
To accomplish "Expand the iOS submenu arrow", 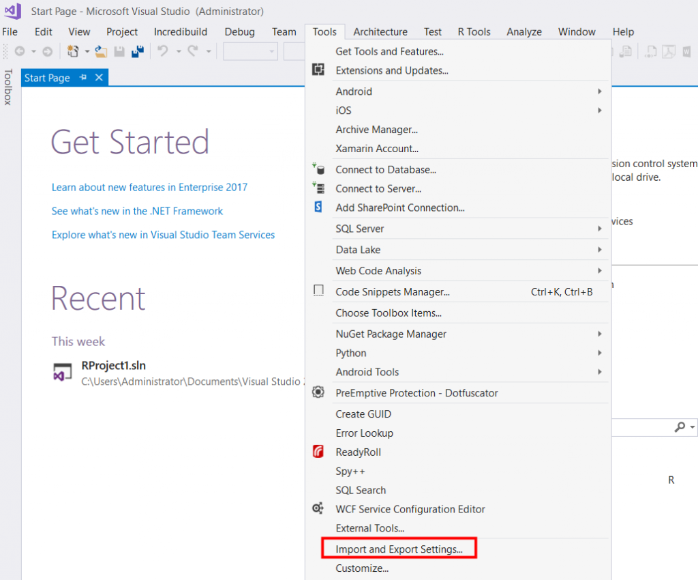I will click(x=600, y=111).
